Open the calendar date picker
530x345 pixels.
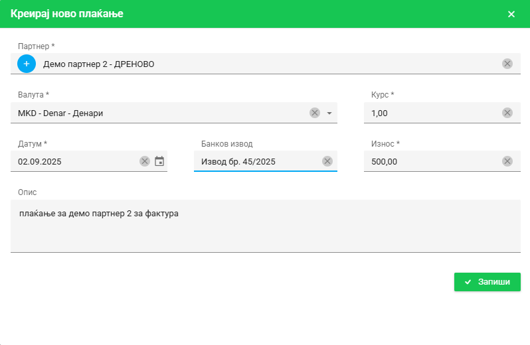(x=159, y=161)
